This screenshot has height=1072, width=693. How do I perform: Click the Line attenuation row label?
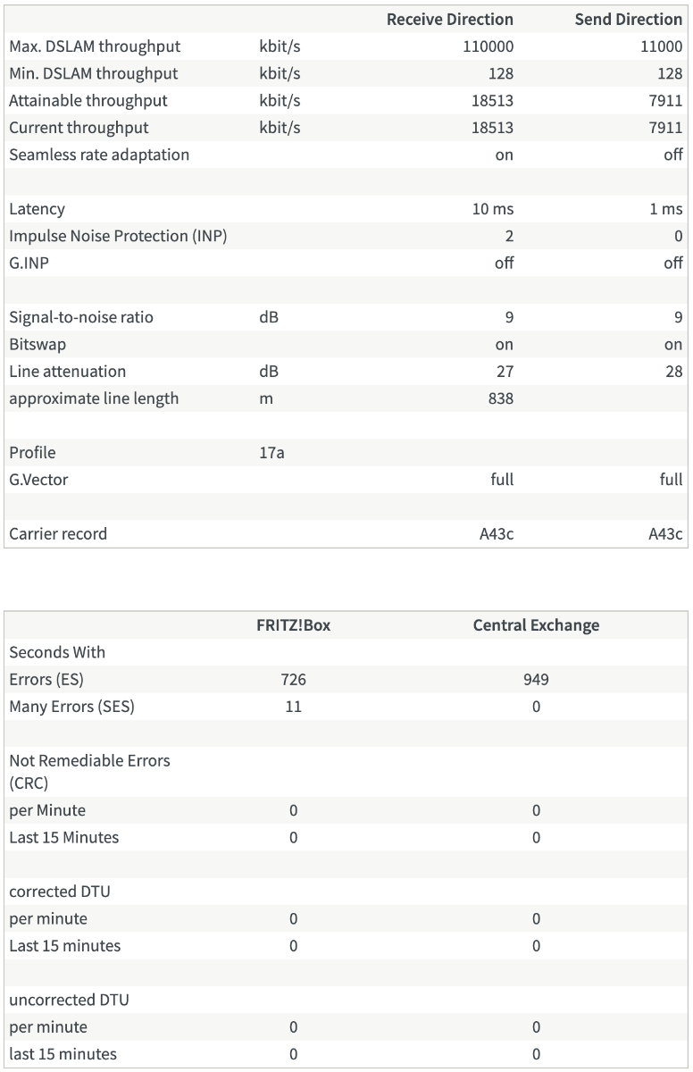click(67, 372)
